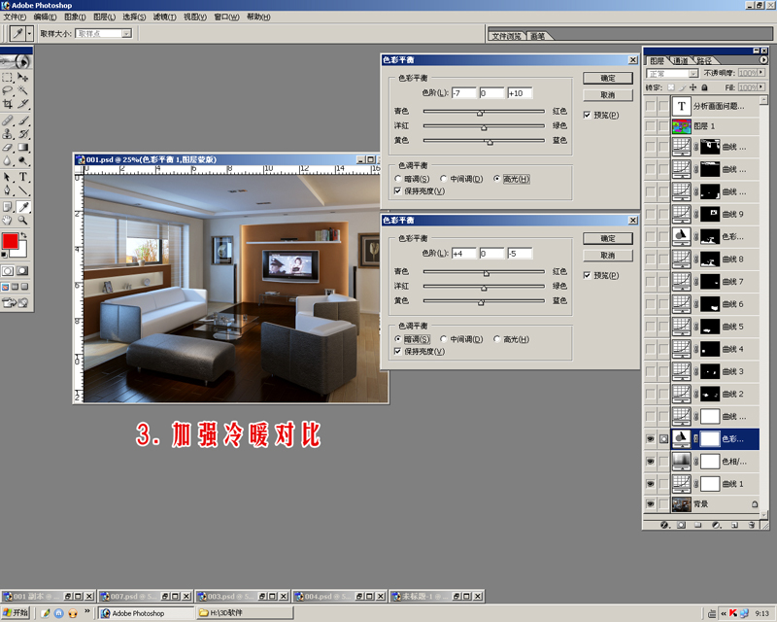Select the Lasso tool
The height and width of the screenshot is (622, 777).
tap(8, 90)
